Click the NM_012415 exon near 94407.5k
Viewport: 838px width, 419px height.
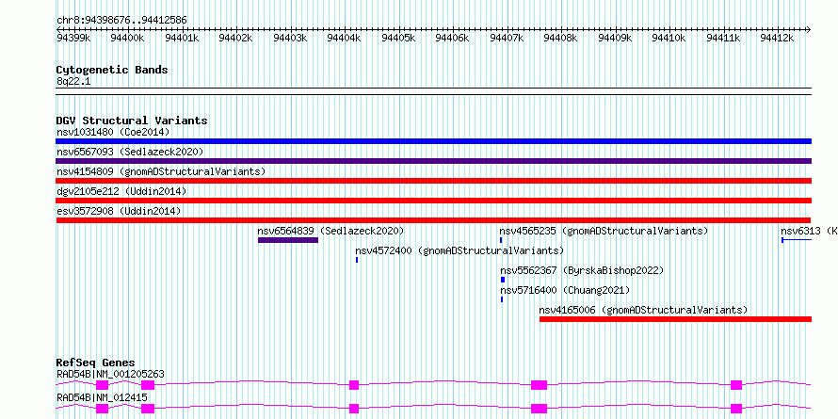click(540, 409)
